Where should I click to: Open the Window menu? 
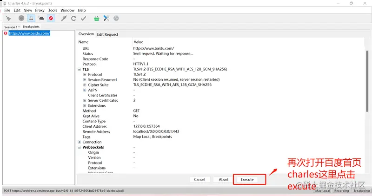67,10
